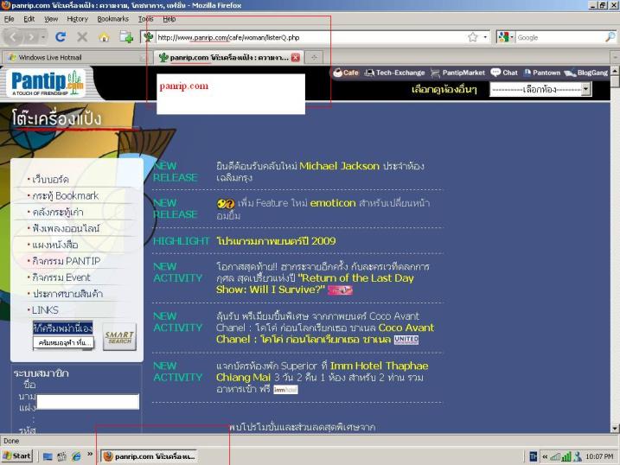This screenshot has height=465, width=620.
Task: Open the Google search engine selector
Action: coord(506,37)
